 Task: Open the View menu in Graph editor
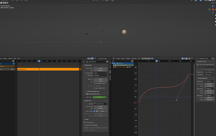coord(118,58)
